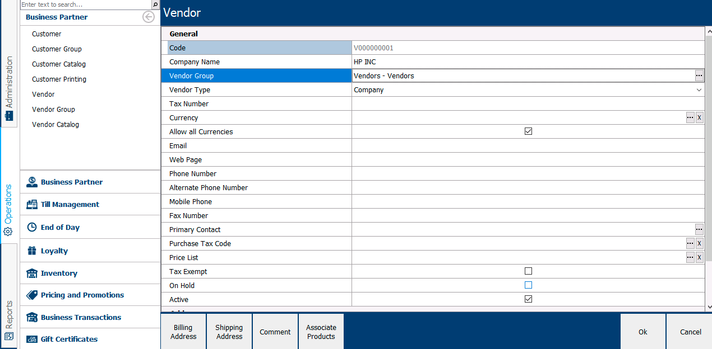Open the End of Day module
The width and height of the screenshot is (712, 349).
coord(90,228)
